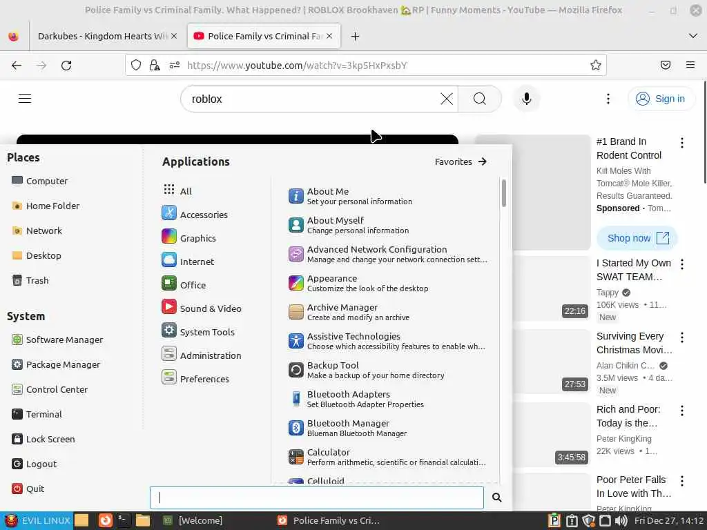Click the EVIL LINUX menu button
This screenshot has height=530, width=707.
click(37, 520)
